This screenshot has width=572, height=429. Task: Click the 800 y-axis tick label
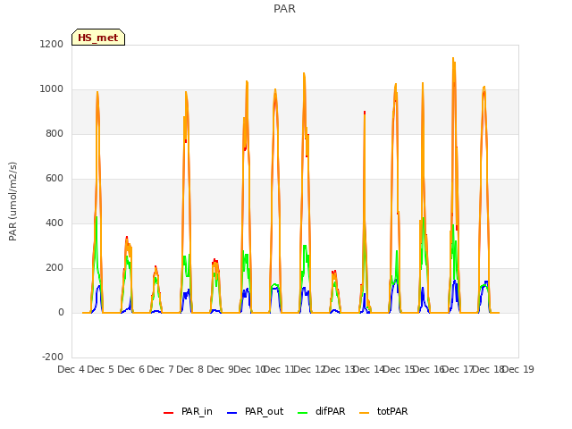[x=55, y=133]
